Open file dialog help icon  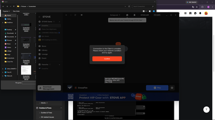pos(154,11)
